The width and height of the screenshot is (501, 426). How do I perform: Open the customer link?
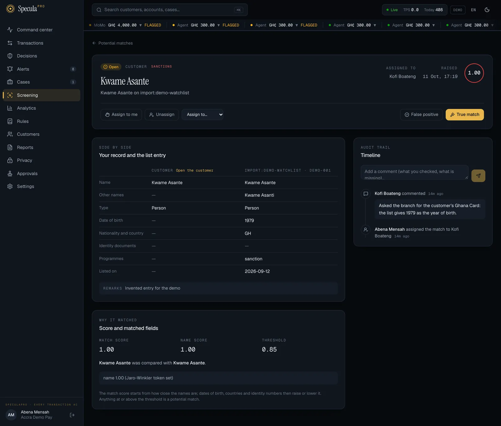point(194,170)
